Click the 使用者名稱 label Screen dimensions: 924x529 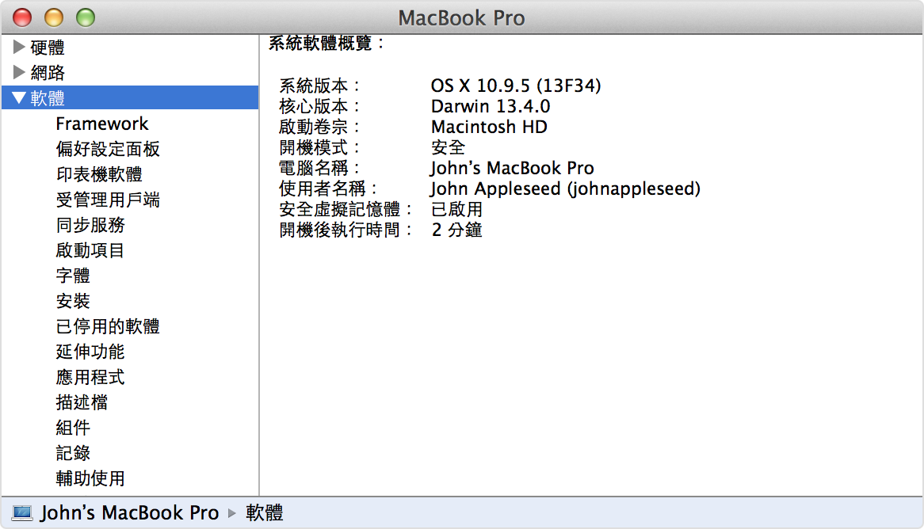point(327,189)
